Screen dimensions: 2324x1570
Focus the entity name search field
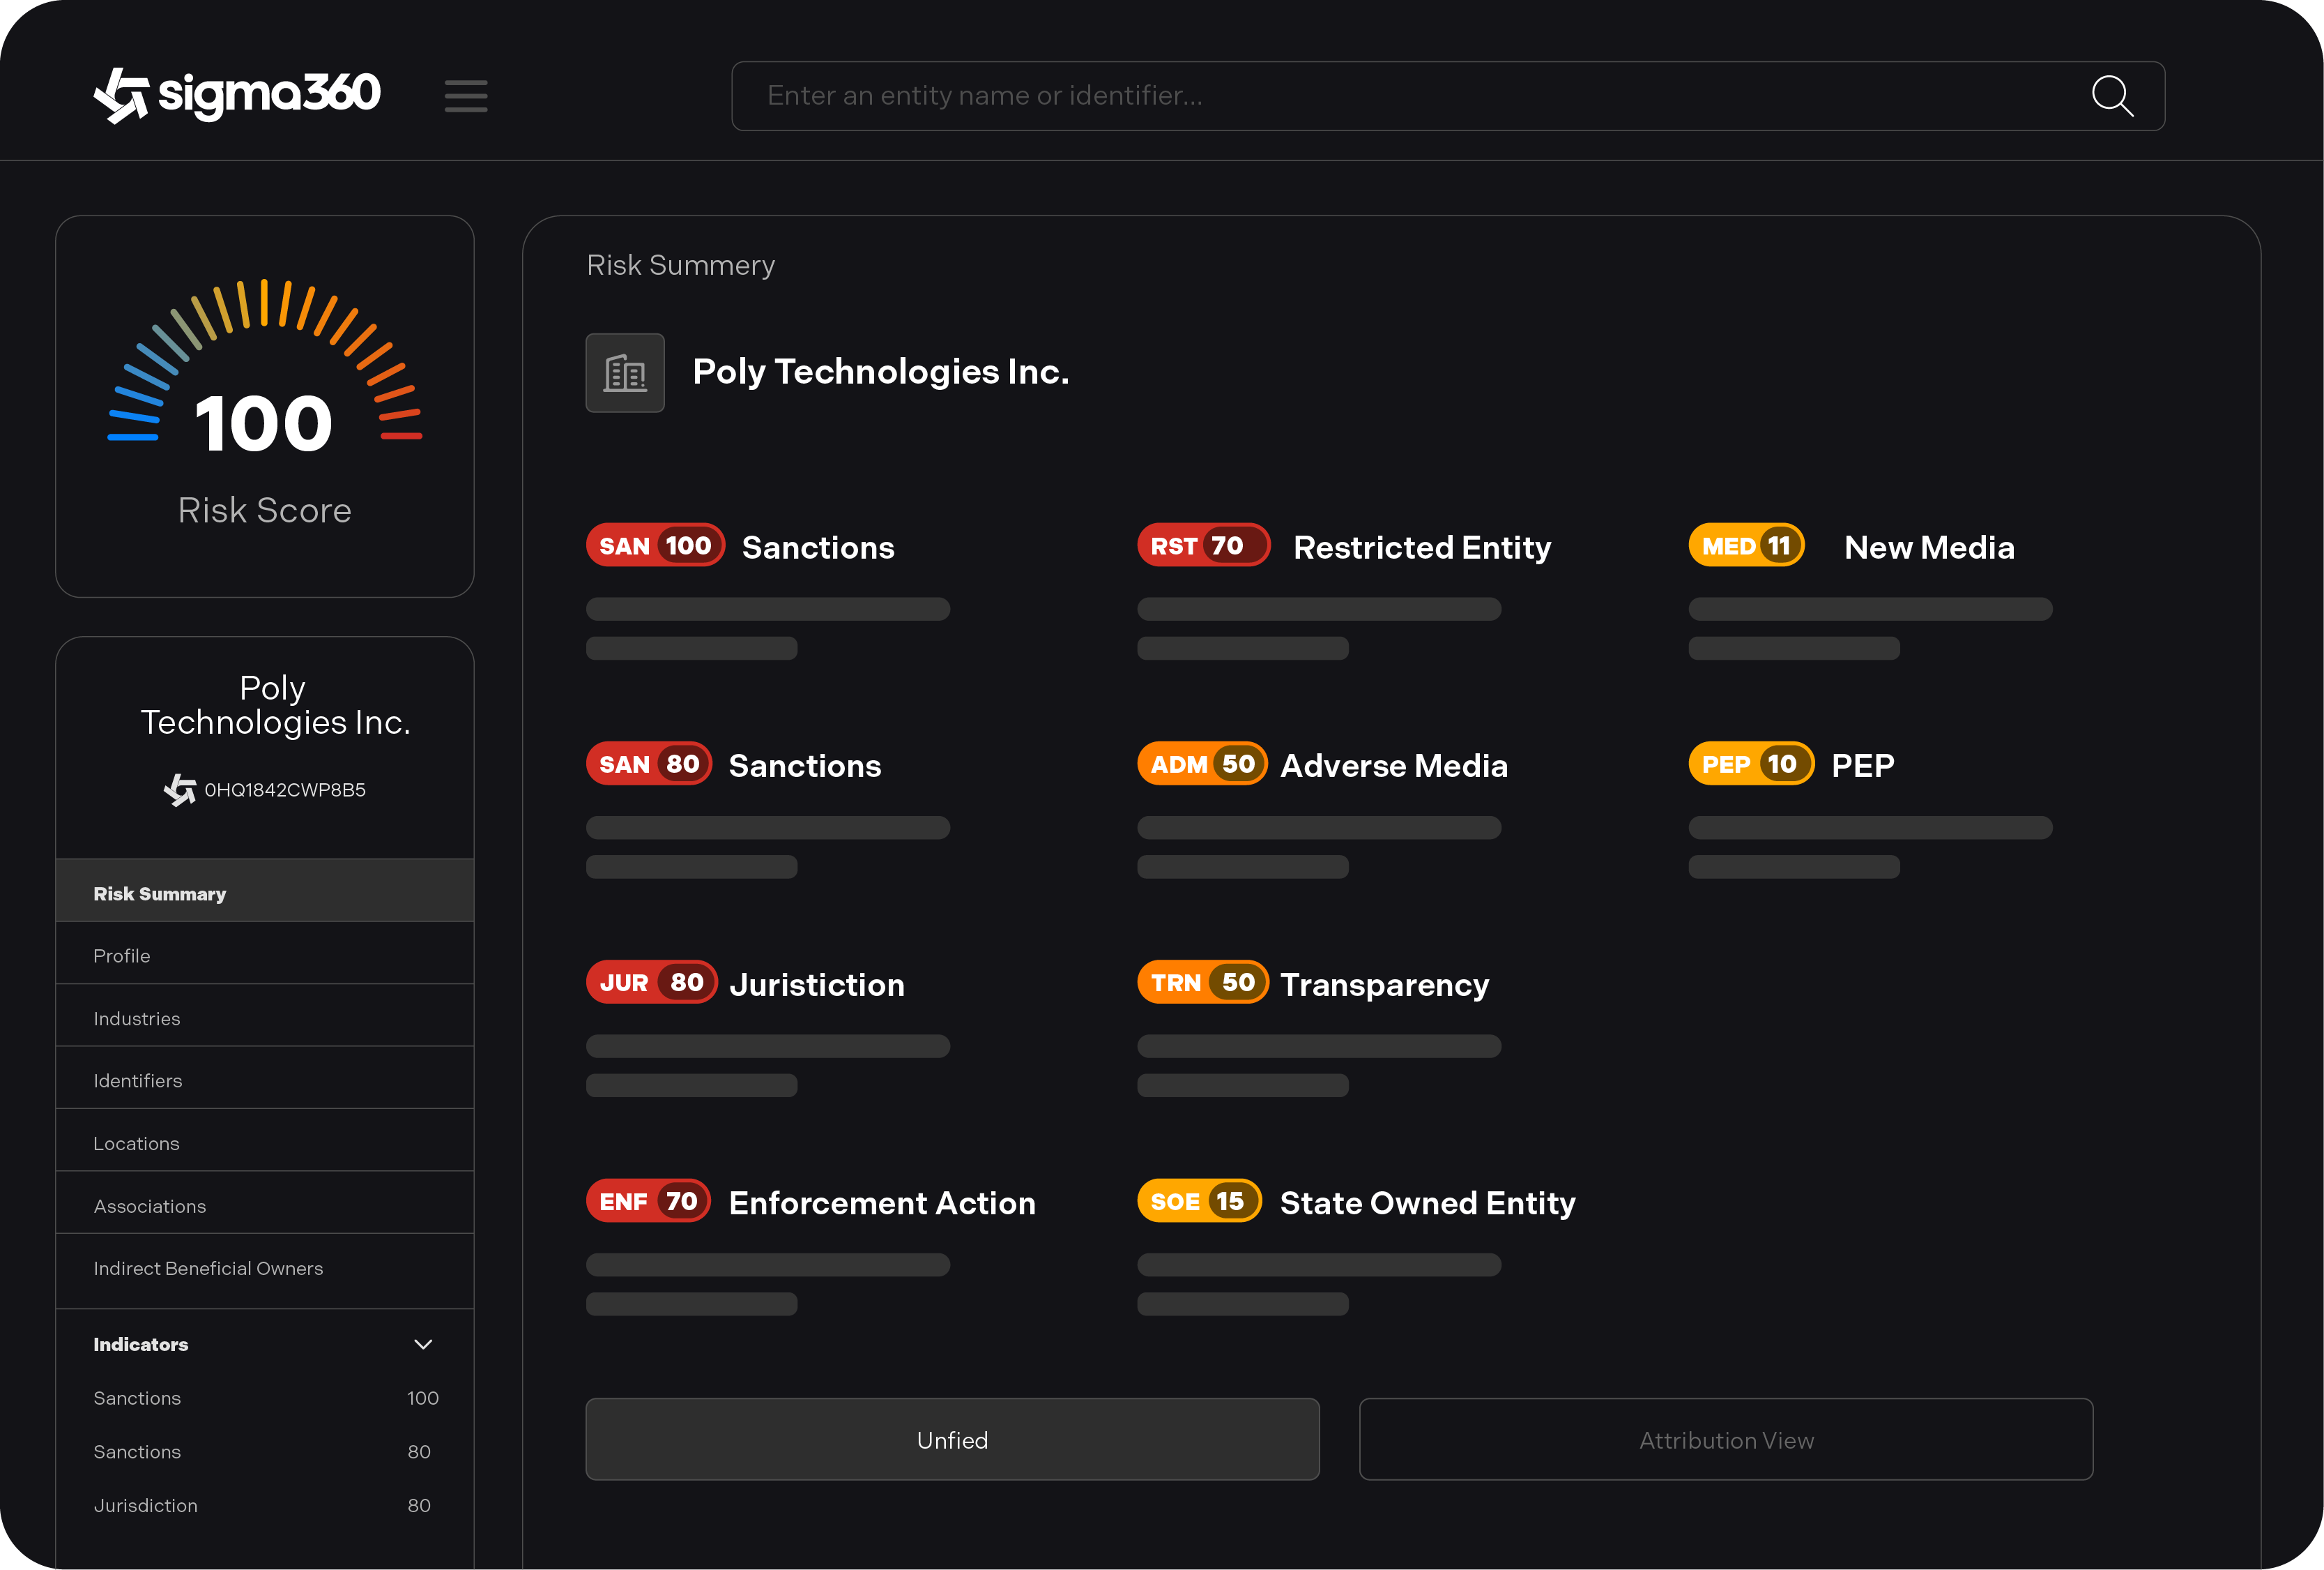[x=1400, y=96]
